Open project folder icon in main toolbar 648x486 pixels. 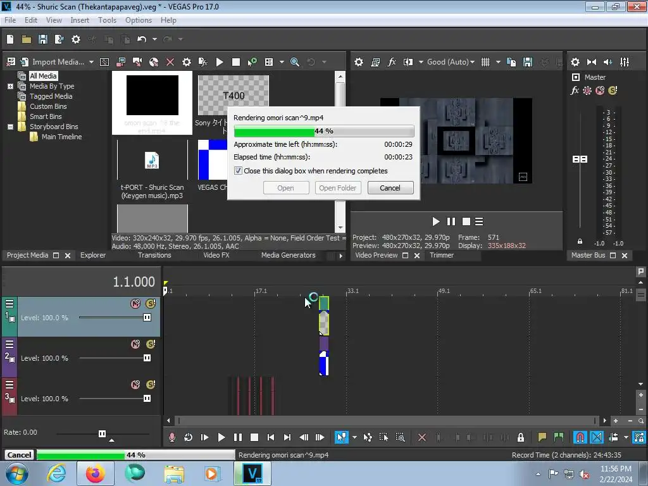[27, 39]
